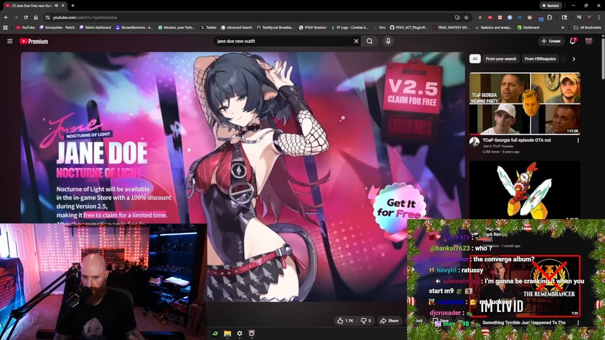Viewport: 605px width, 340px height.
Task: Run the YouTube search magnifier button
Action: (370, 41)
